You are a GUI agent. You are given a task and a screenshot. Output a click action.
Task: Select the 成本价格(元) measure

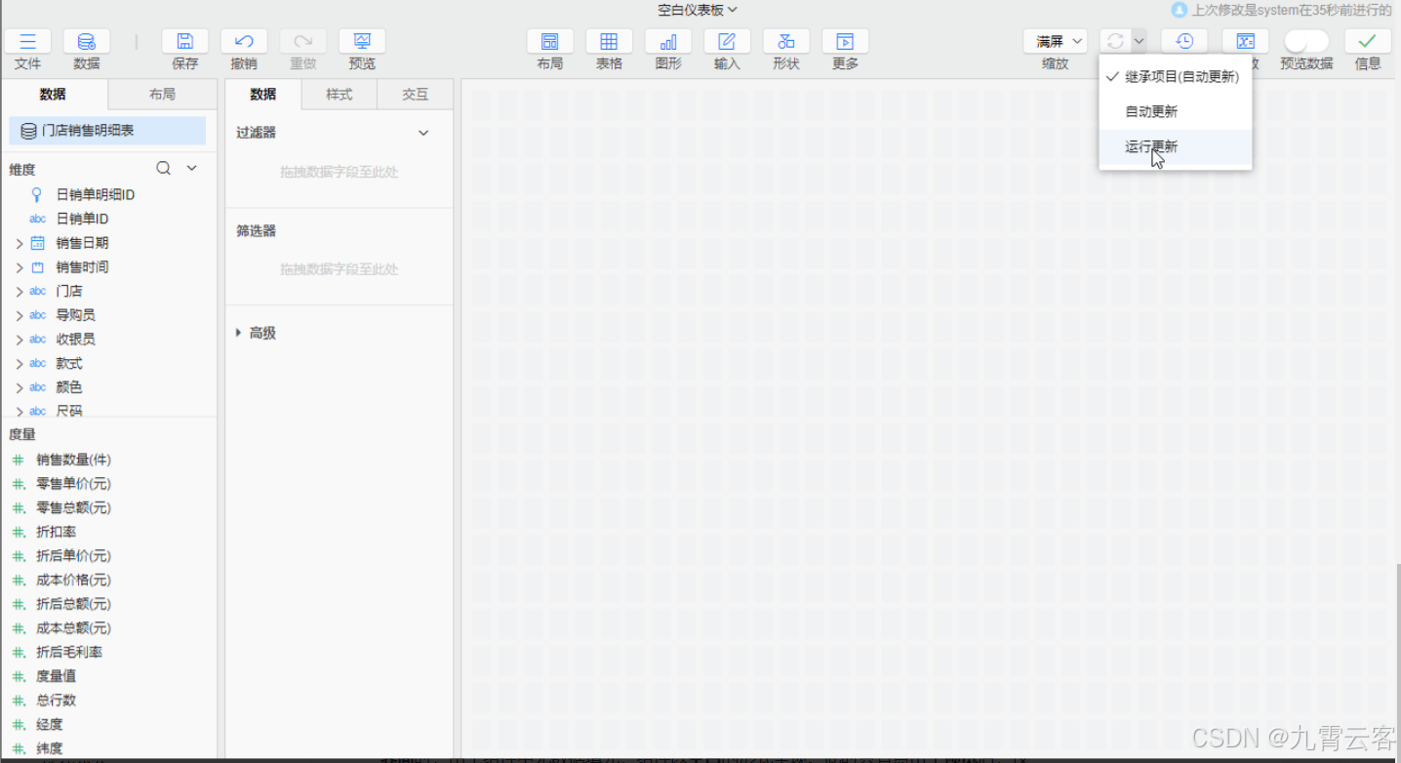73,580
